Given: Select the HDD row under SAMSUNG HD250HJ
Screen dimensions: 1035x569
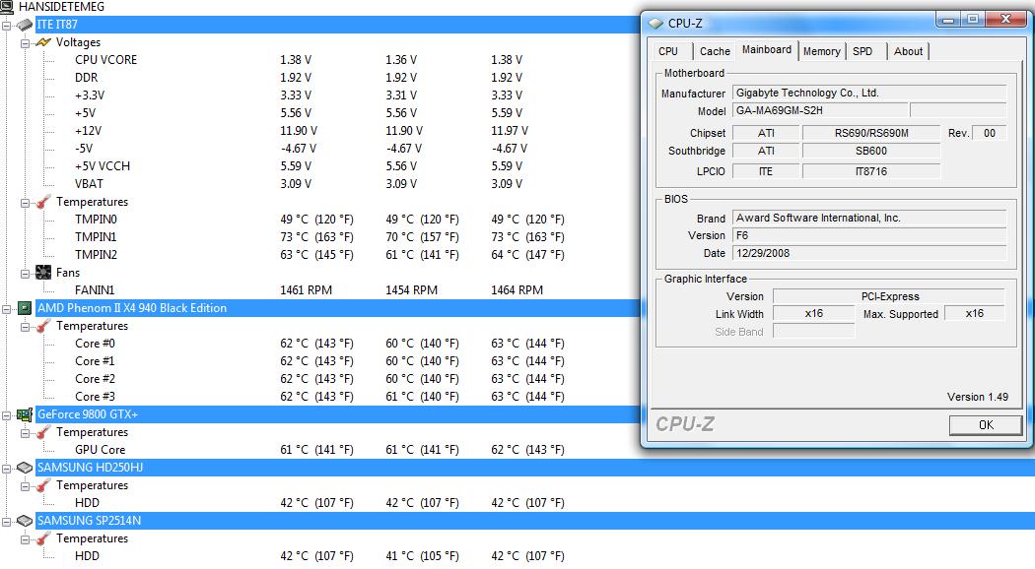Looking at the screenshot, I should 87,503.
